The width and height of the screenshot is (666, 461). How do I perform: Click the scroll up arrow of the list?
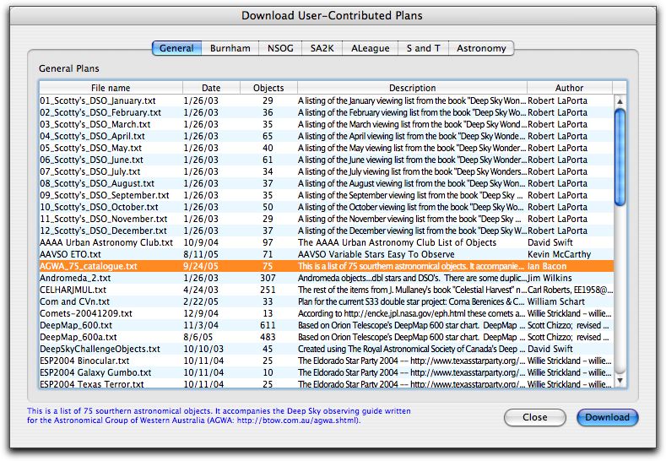click(x=620, y=100)
